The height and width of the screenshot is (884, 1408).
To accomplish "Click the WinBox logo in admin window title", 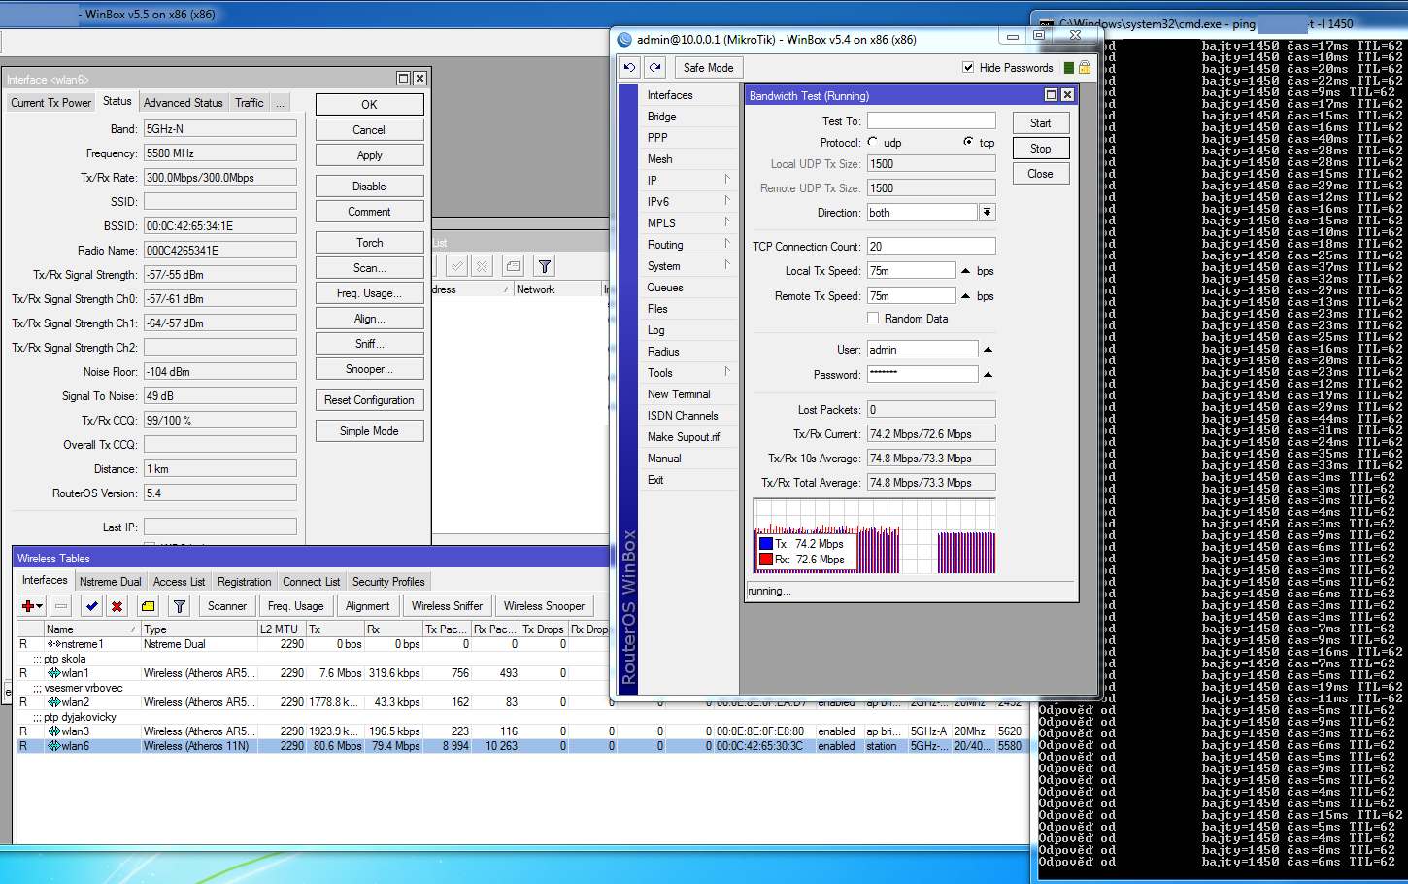I will click(625, 40).
